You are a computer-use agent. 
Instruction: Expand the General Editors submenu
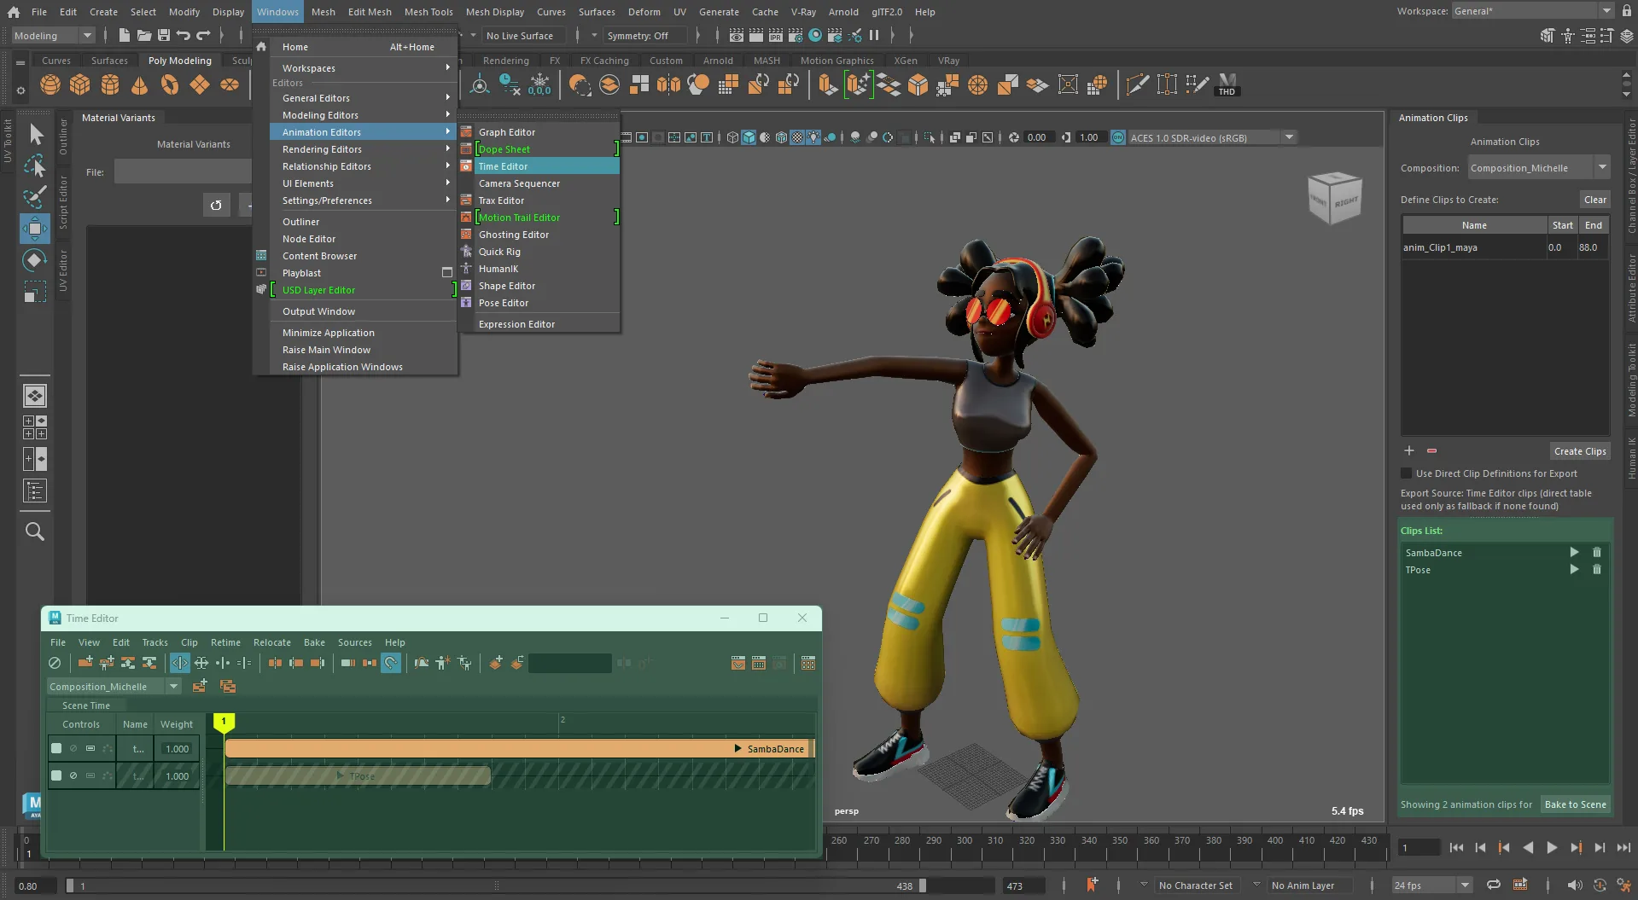point(364,98)
